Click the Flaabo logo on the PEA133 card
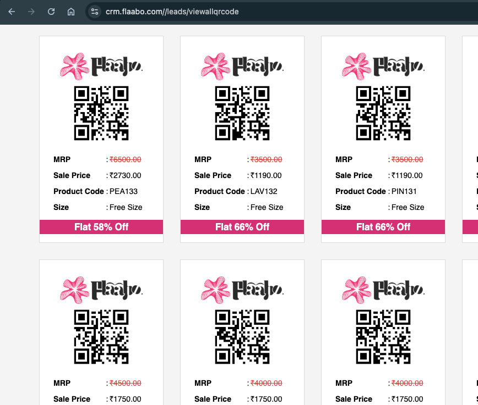The width and height of the screenshot is (478, 405). [101, 65]
